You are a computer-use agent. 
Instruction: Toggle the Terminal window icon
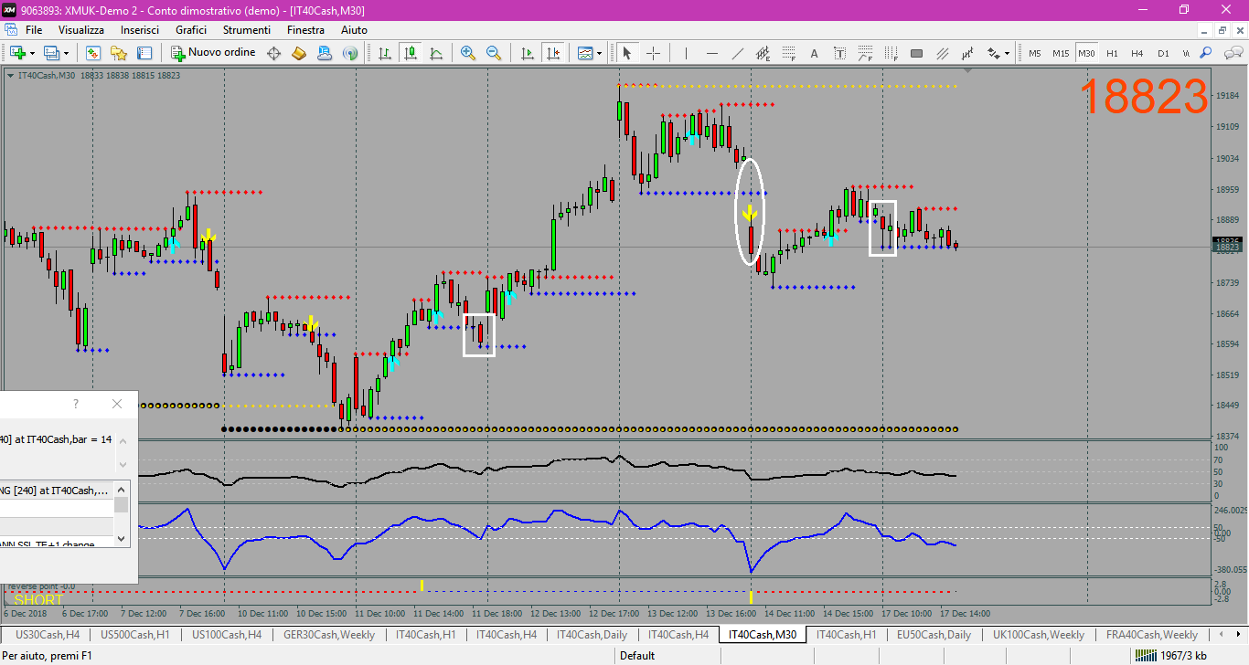pos(143,53)
